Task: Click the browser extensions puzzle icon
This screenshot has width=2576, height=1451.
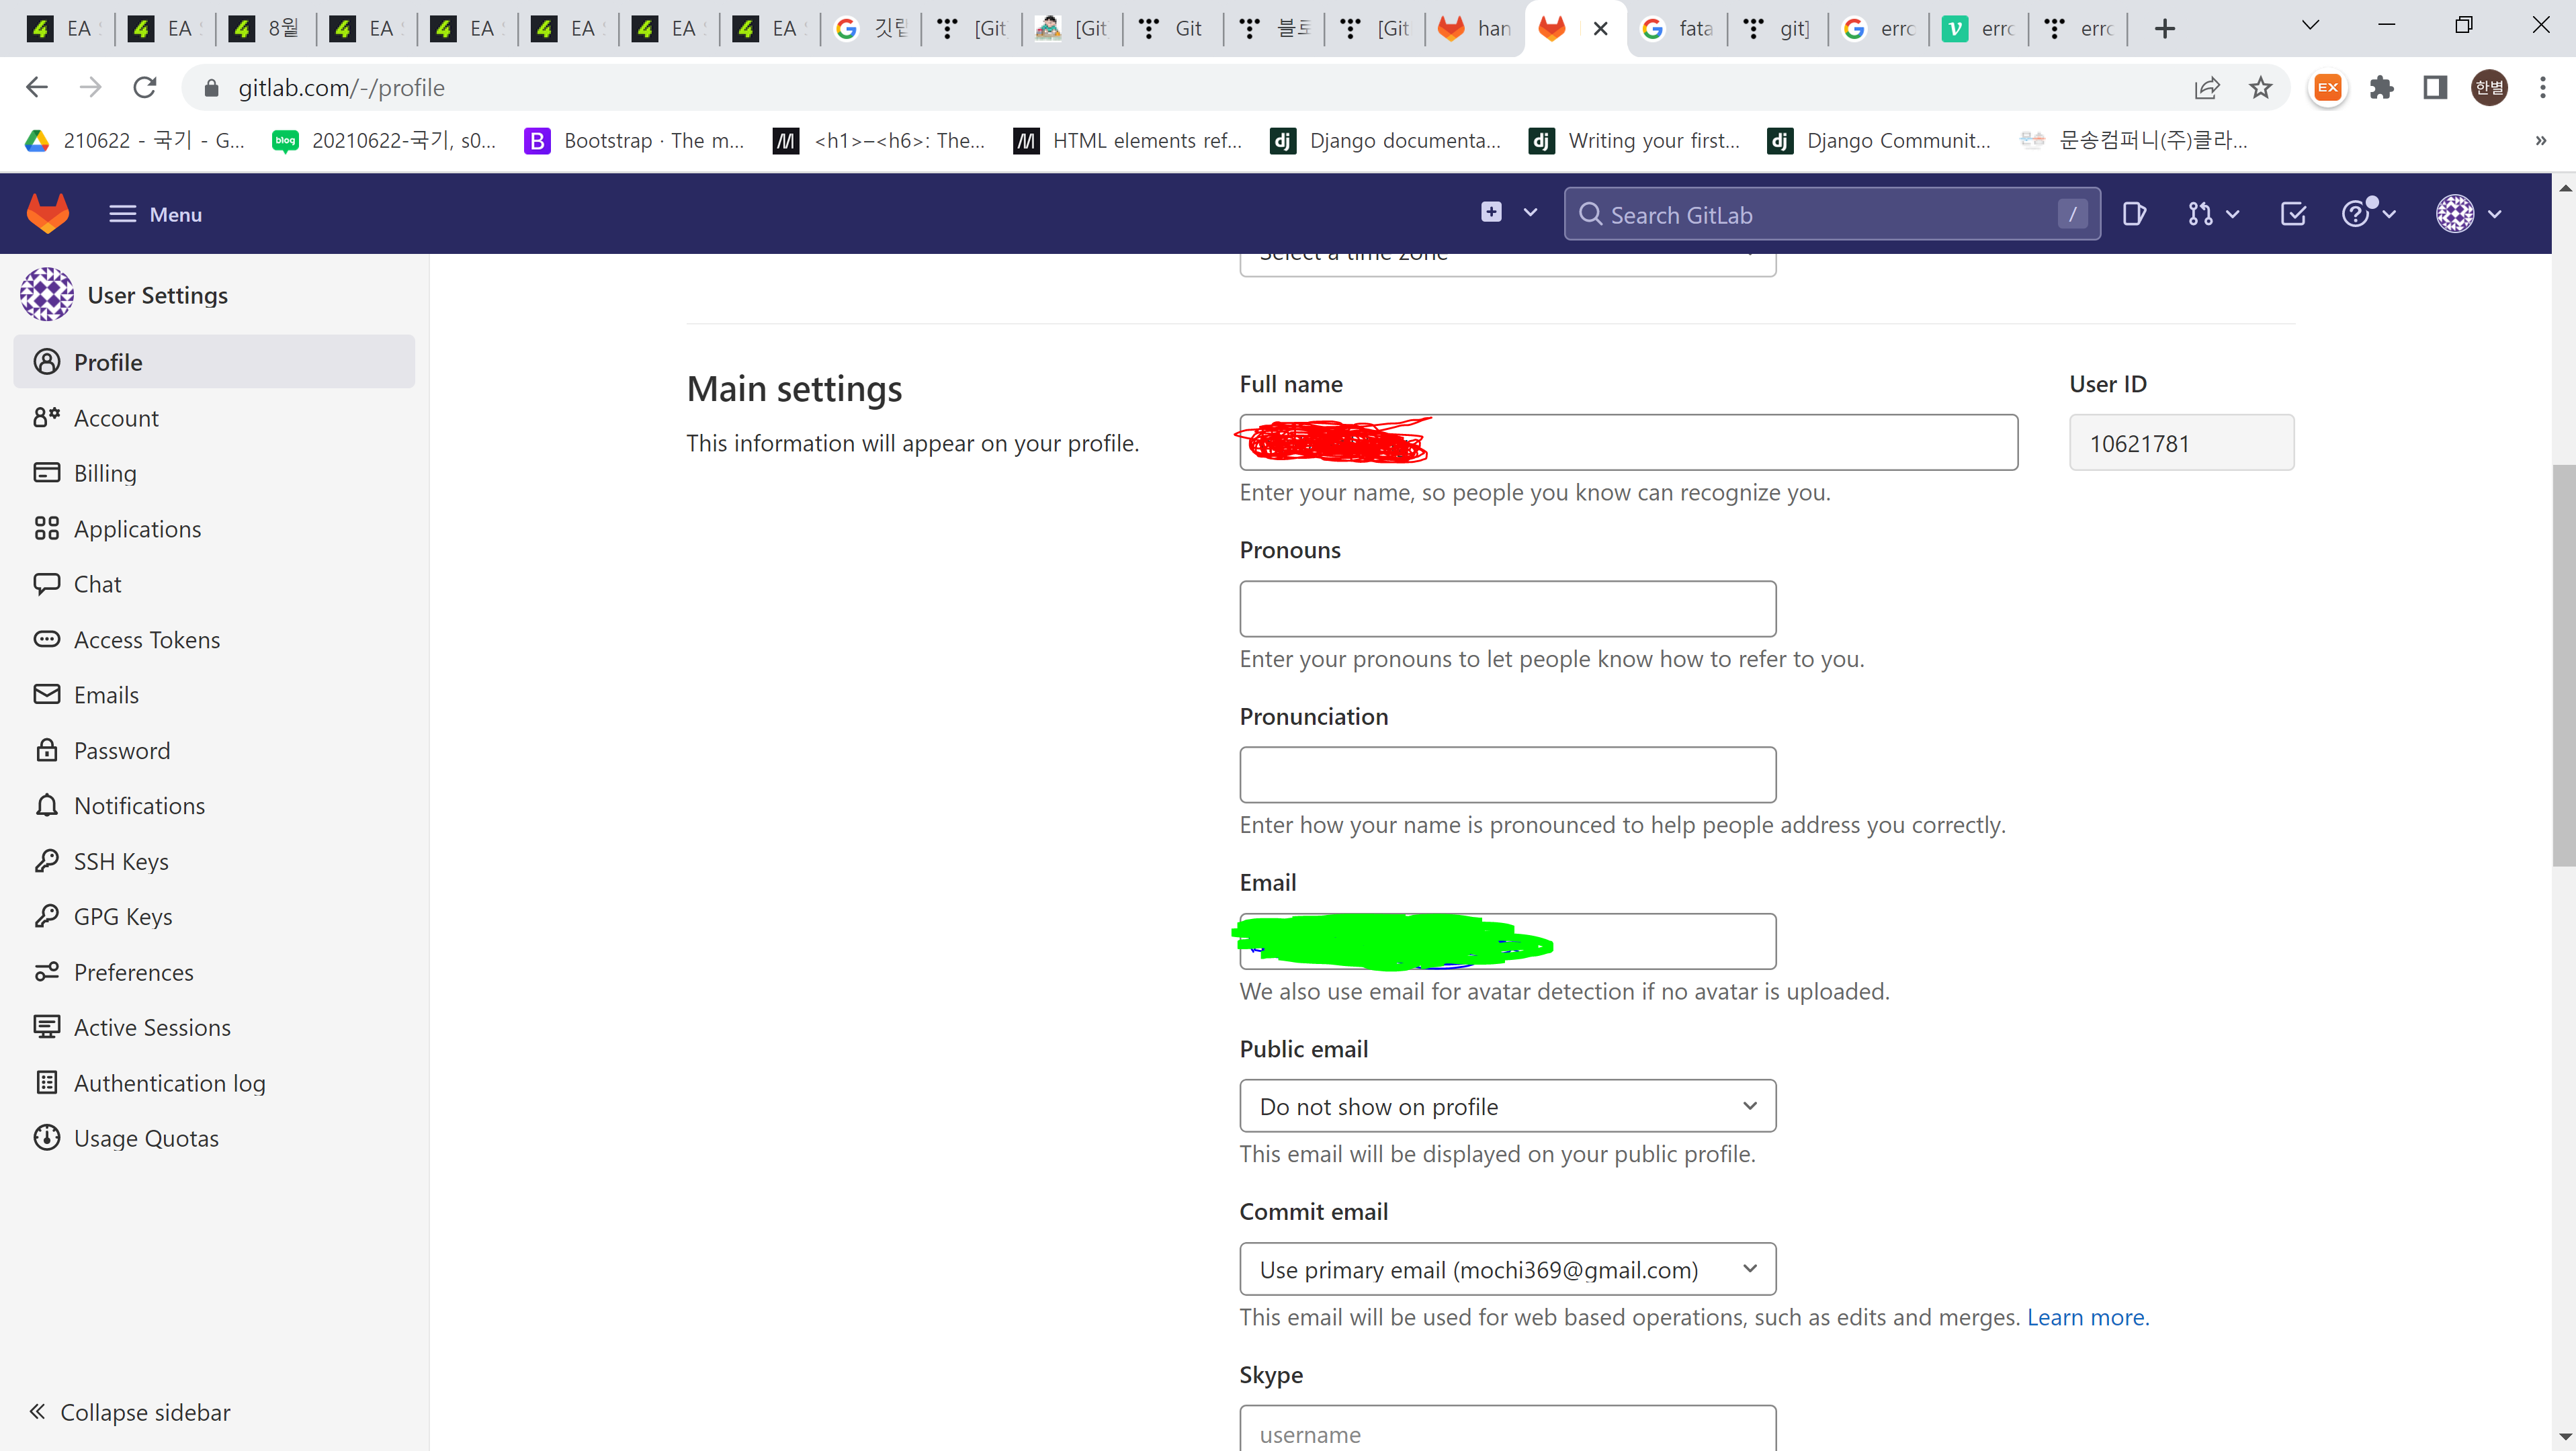Action: [2382, 88]
